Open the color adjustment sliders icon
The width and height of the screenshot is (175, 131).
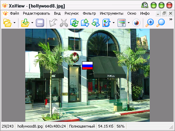(x=122, y=23)
